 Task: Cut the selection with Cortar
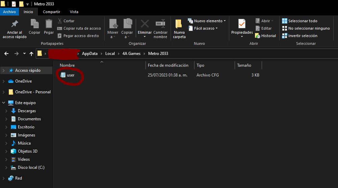pos(66,21)
